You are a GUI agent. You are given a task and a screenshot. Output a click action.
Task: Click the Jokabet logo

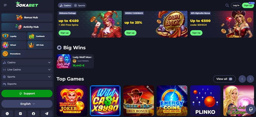pos(27,4)
